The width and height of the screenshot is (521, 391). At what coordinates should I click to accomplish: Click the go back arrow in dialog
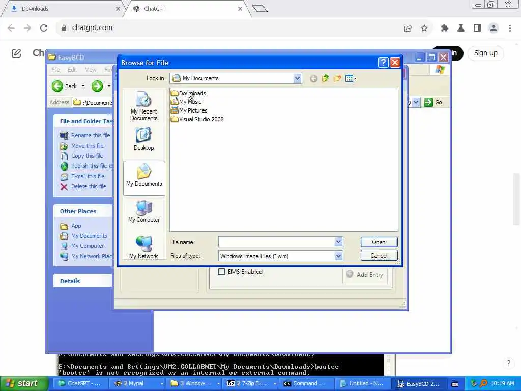pos(313,79)
